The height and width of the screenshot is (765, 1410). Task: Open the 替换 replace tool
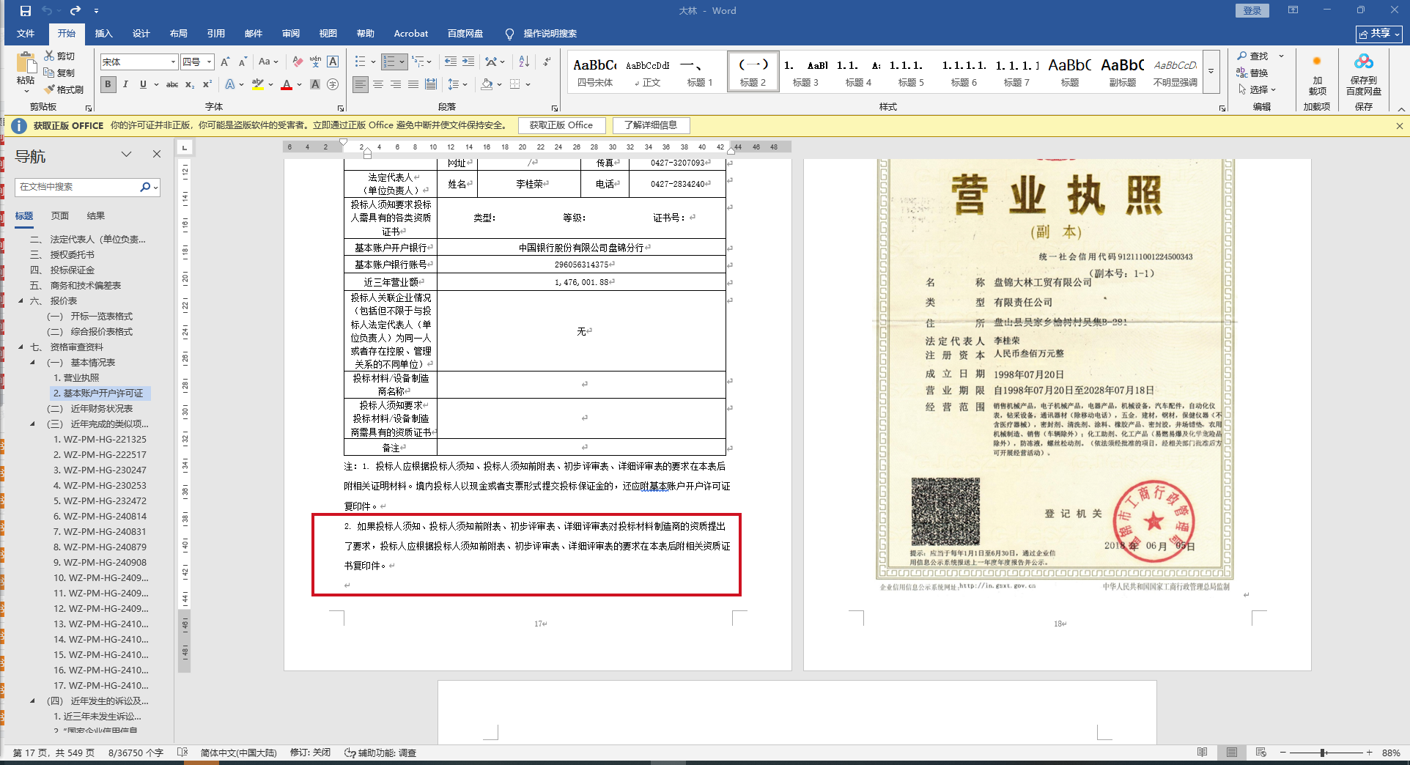tap(1252, 73)
